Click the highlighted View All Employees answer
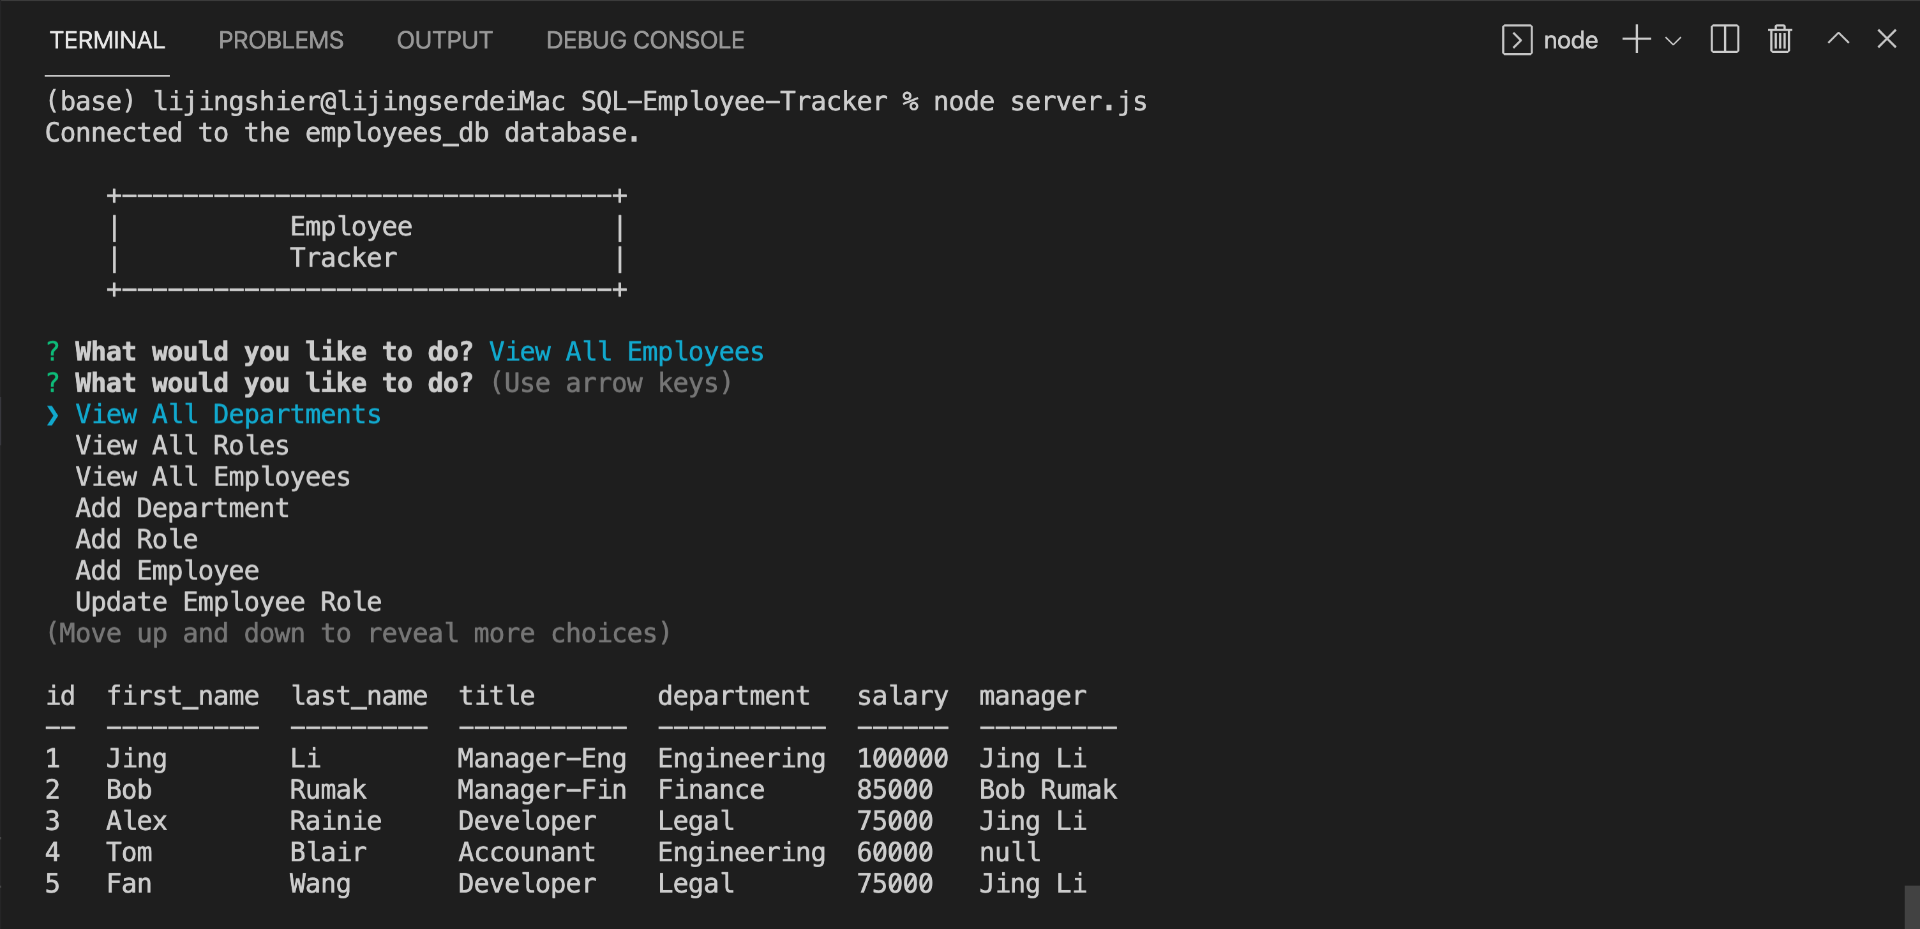1920x929 pixels. 627,351
